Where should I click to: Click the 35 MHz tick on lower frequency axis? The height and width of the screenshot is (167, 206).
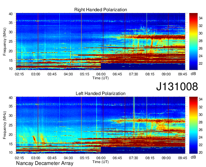point(11,106)
